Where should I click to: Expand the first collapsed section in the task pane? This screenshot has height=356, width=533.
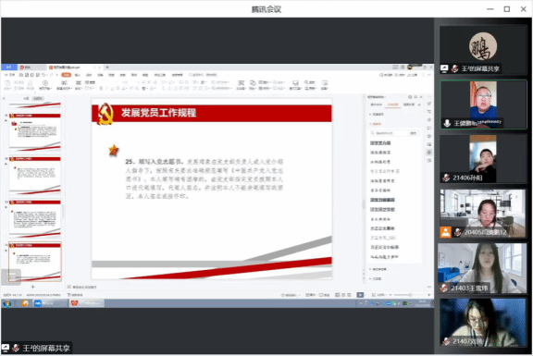[x=377, y=115]
